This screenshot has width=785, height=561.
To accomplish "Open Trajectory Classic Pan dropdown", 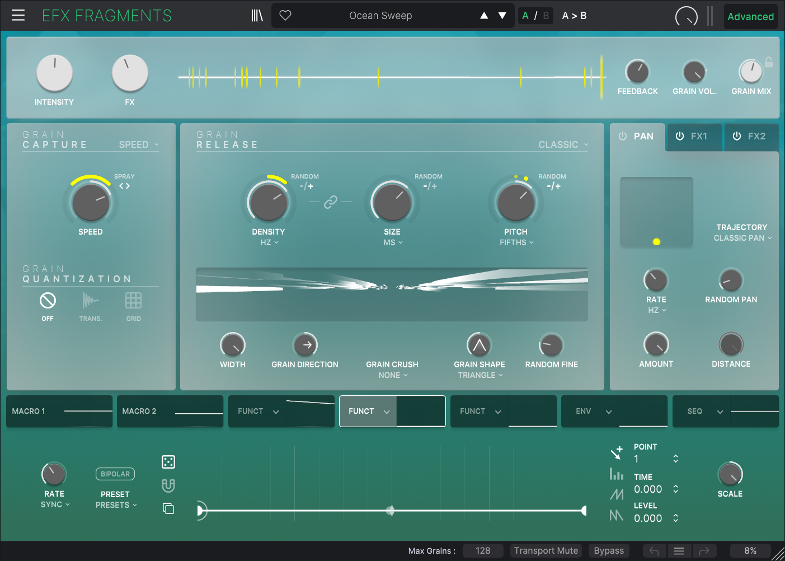I will click(742, 238).
